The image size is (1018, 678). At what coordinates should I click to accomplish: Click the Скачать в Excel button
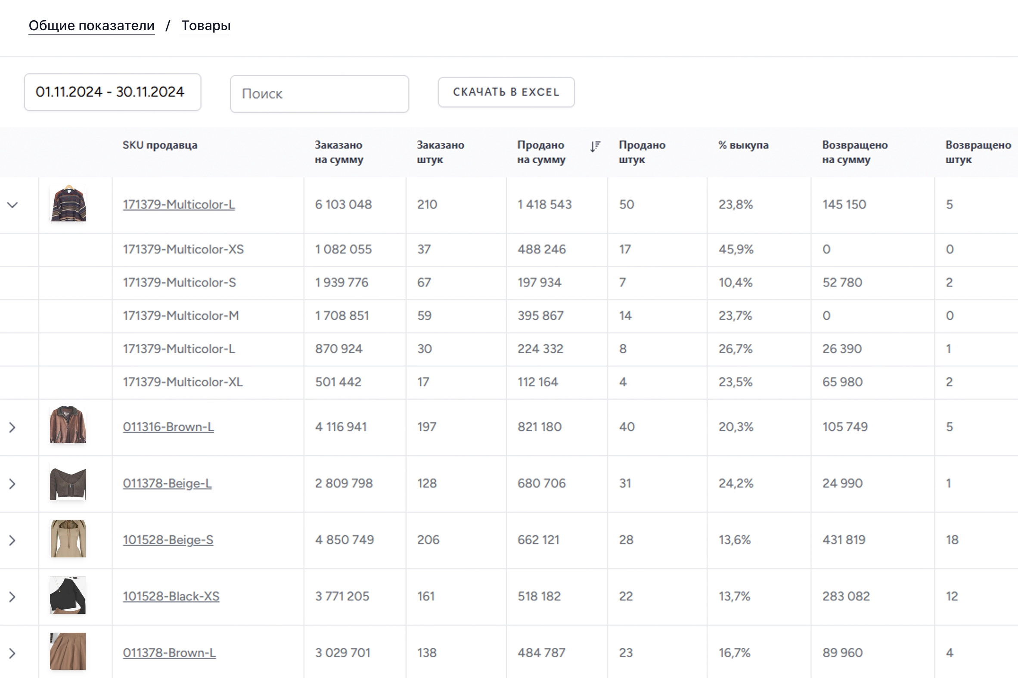506,92
